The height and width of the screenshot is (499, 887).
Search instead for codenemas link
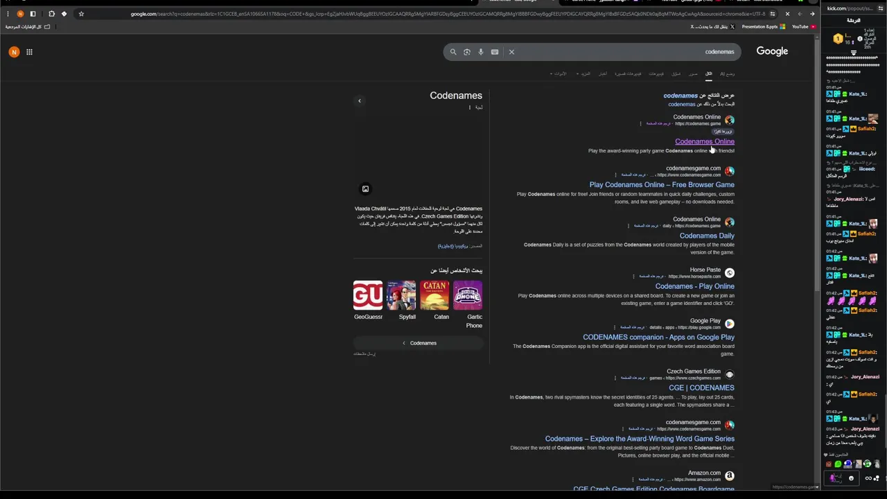point(681,105)
